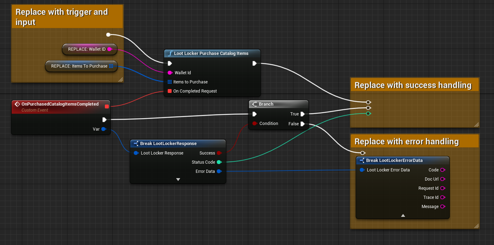Click the Branch True output pin

pos(302,114)
